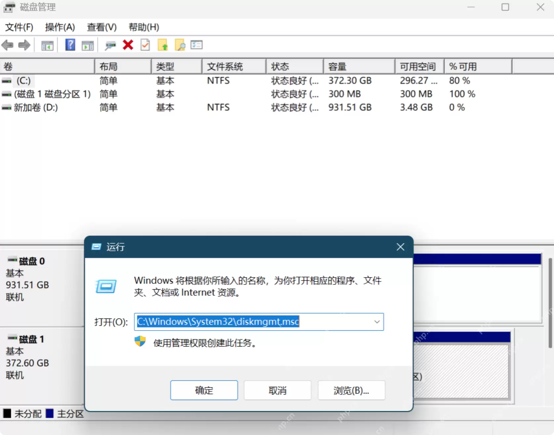Image resolution: width=554 pixels, height=435 pixels.
Task: Open the 查看(V) menu
Action: pyautogui.click(x=102, y=27)
